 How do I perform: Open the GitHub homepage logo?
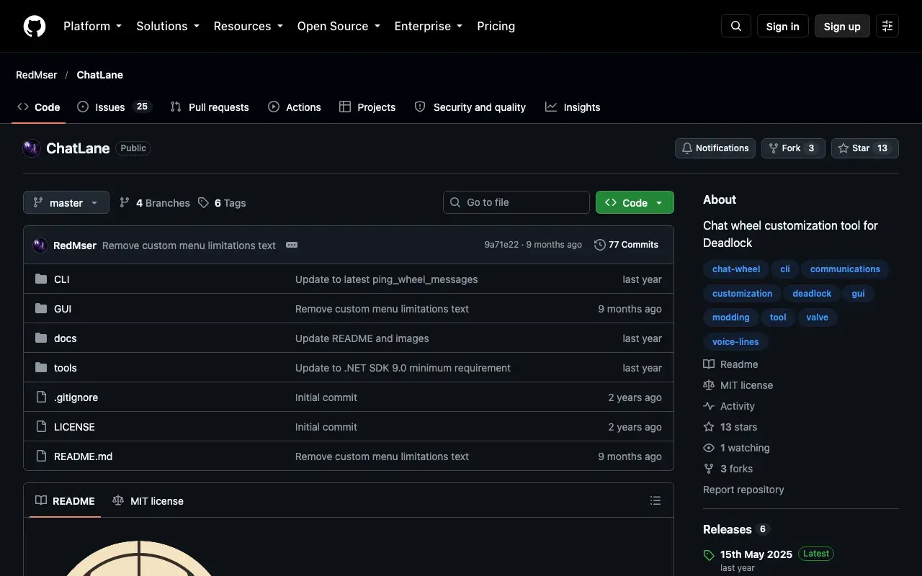(35, 26)
